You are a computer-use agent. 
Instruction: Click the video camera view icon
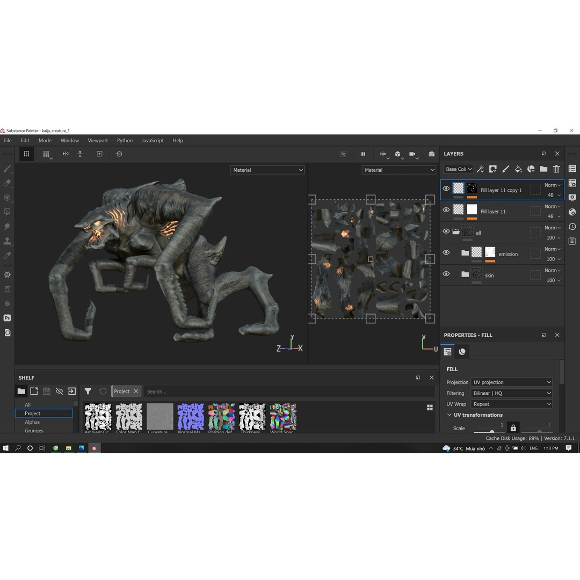pyautogui.click(x=412, y=154)
